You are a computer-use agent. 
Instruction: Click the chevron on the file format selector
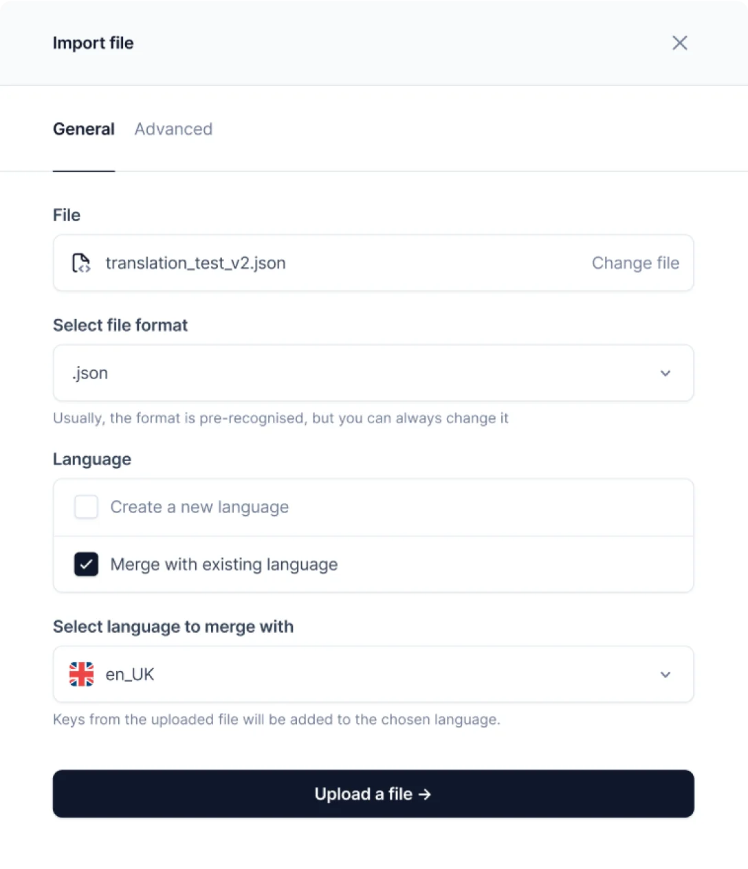(665, 373)
